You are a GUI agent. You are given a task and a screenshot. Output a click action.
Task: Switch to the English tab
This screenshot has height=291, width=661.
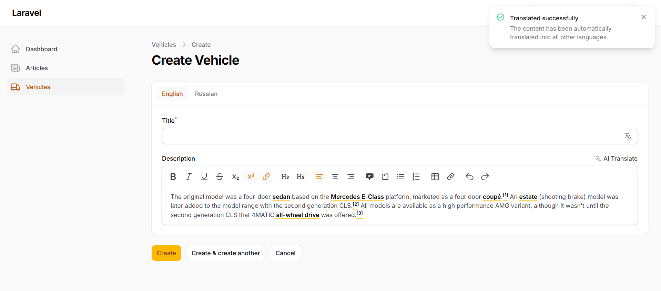tap(172, 94)
